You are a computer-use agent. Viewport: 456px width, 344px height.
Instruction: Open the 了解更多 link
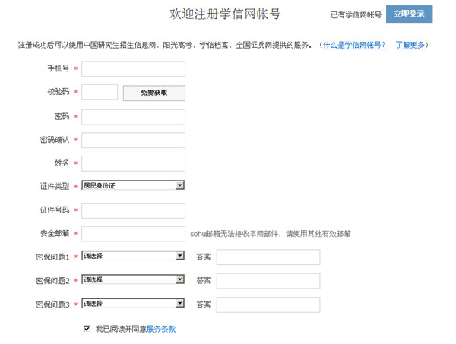click(x=410, y=45)
